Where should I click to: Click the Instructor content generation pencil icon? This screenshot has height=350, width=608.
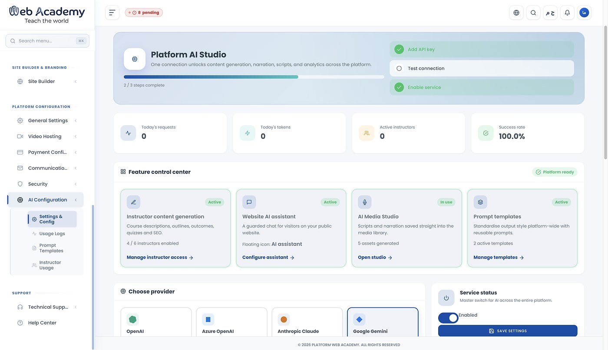coord(133,202)
